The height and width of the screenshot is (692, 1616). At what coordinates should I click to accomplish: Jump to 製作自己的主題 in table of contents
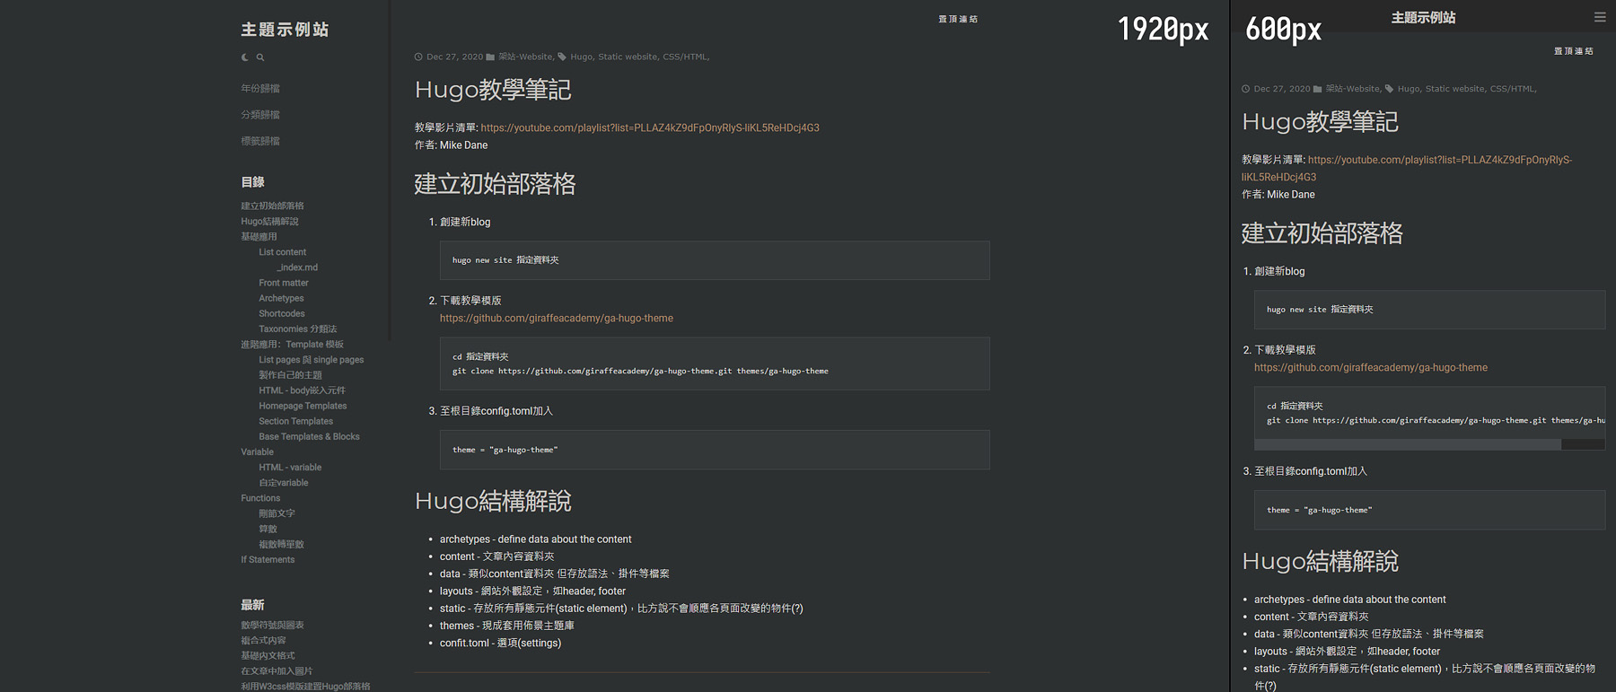point(290,375)
